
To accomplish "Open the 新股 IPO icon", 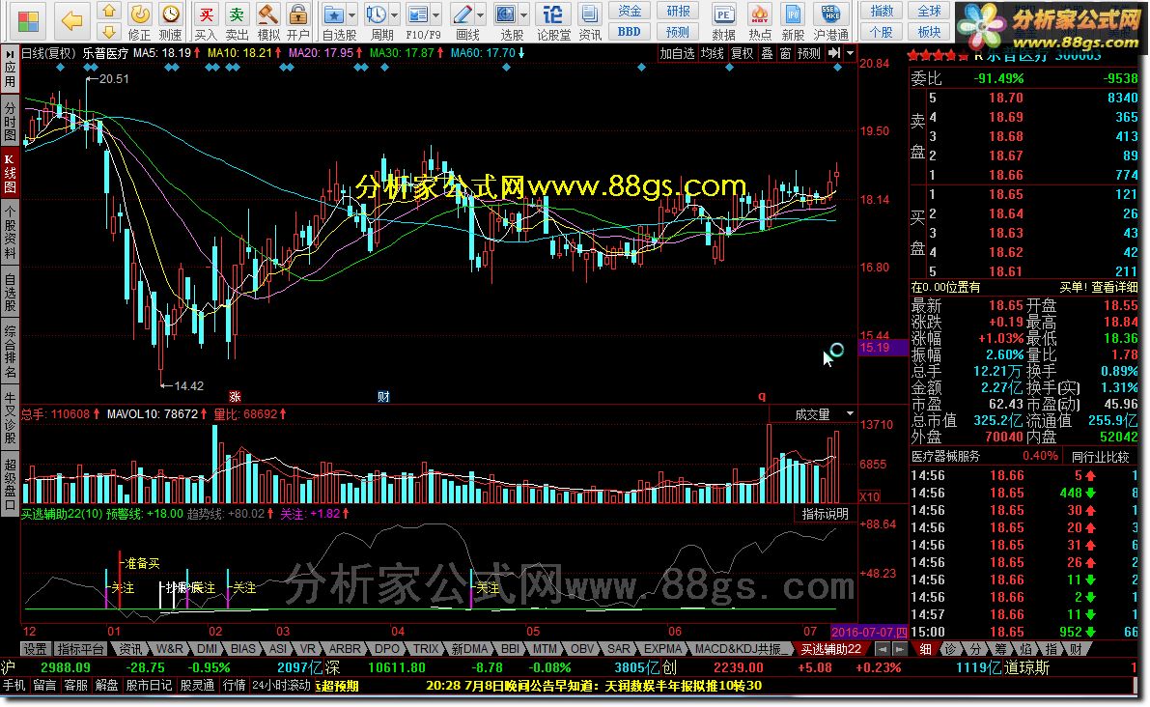I will (793, 21).
